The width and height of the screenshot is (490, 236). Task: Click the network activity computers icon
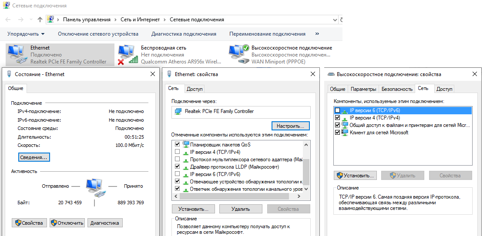pyautogui.click(x=95, y=187)
